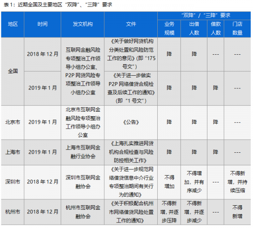Select the 发文机构 header cell
Screen dimensions: 253x228
point(83,24)
